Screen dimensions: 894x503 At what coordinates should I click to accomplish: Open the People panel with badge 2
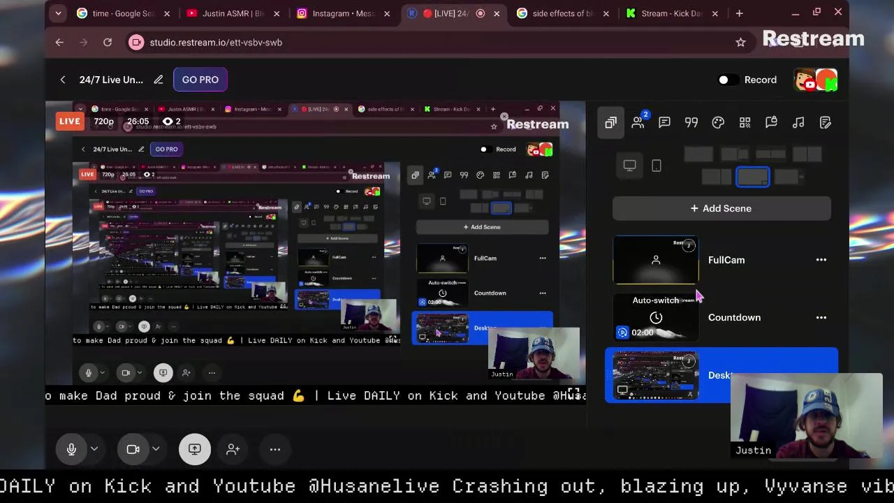point(639,122)
